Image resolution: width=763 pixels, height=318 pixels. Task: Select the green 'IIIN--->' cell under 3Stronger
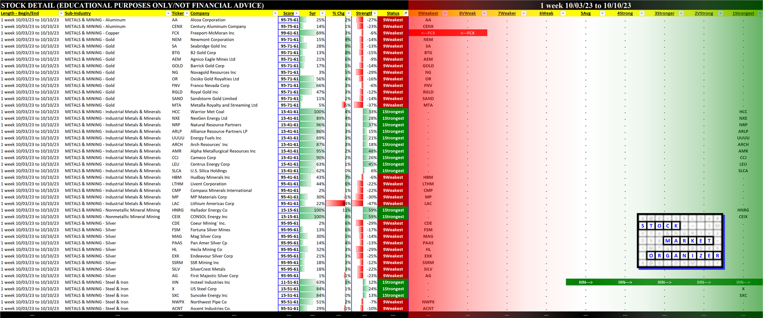point(664,282)
